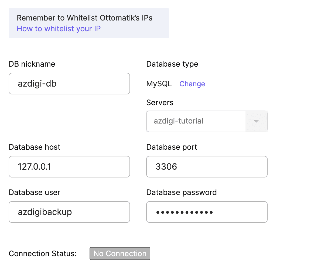Click the MySQL database type text
Viewport: 314px width, 267px height.
tap(159, 84)
